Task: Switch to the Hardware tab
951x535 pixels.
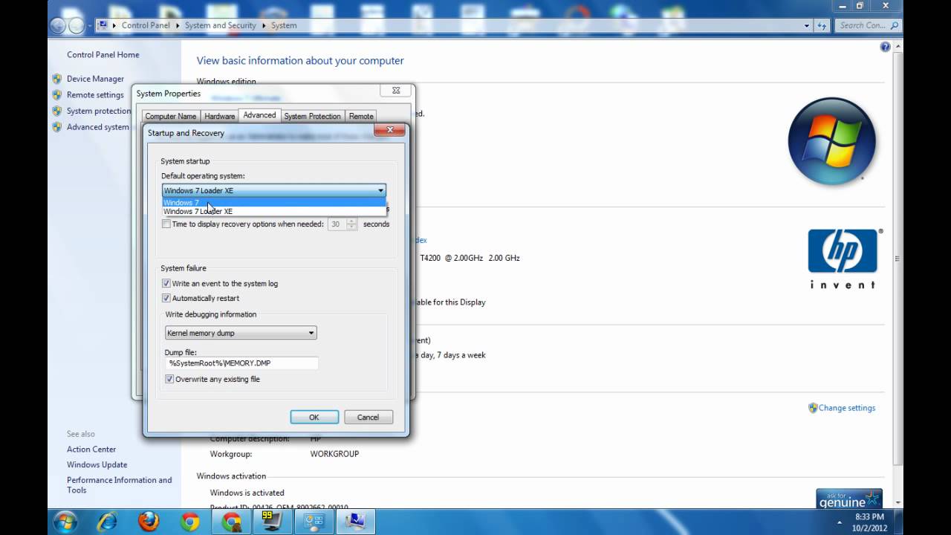Action: click(219, 116)
